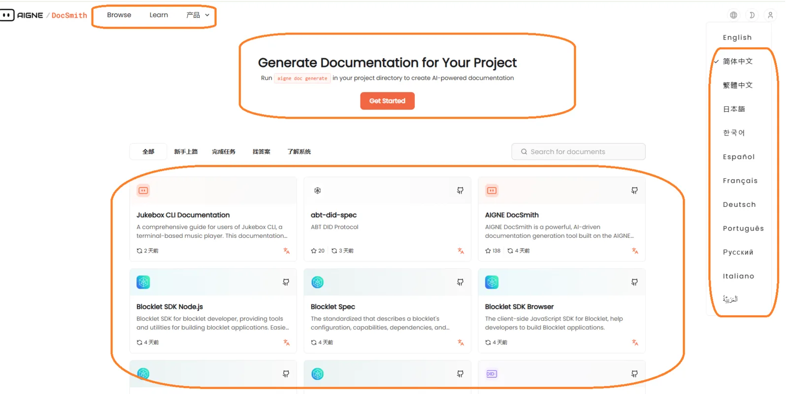Open GitHub icon on Blocklet SDK Browser card

[x=634, y=282]
